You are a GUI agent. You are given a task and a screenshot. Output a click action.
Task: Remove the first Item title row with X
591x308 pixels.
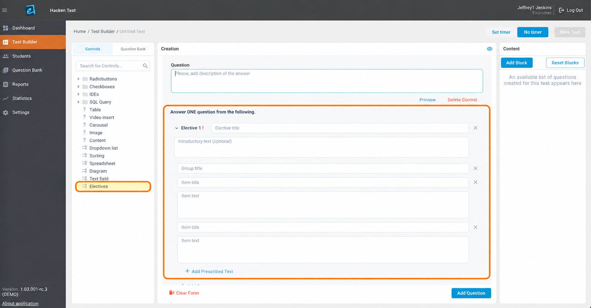point(476,182)
